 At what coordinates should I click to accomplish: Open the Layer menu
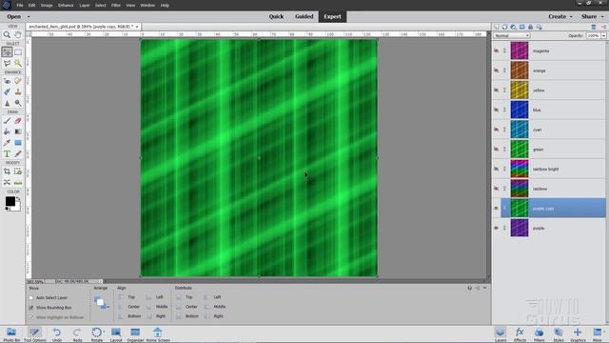(85, 6)
